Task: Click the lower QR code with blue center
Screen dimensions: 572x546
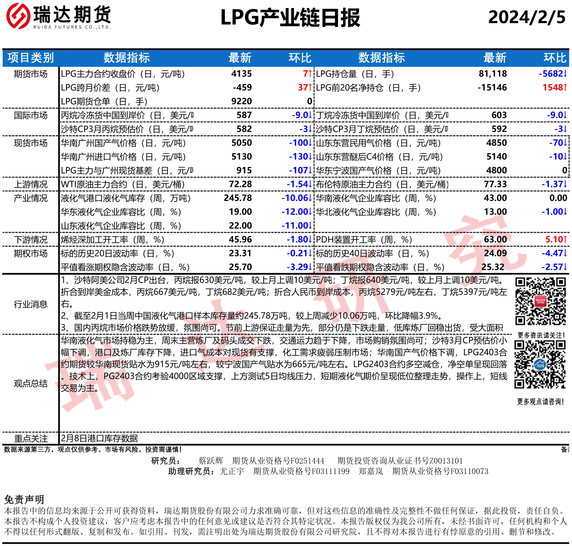Action: (540, 364)
